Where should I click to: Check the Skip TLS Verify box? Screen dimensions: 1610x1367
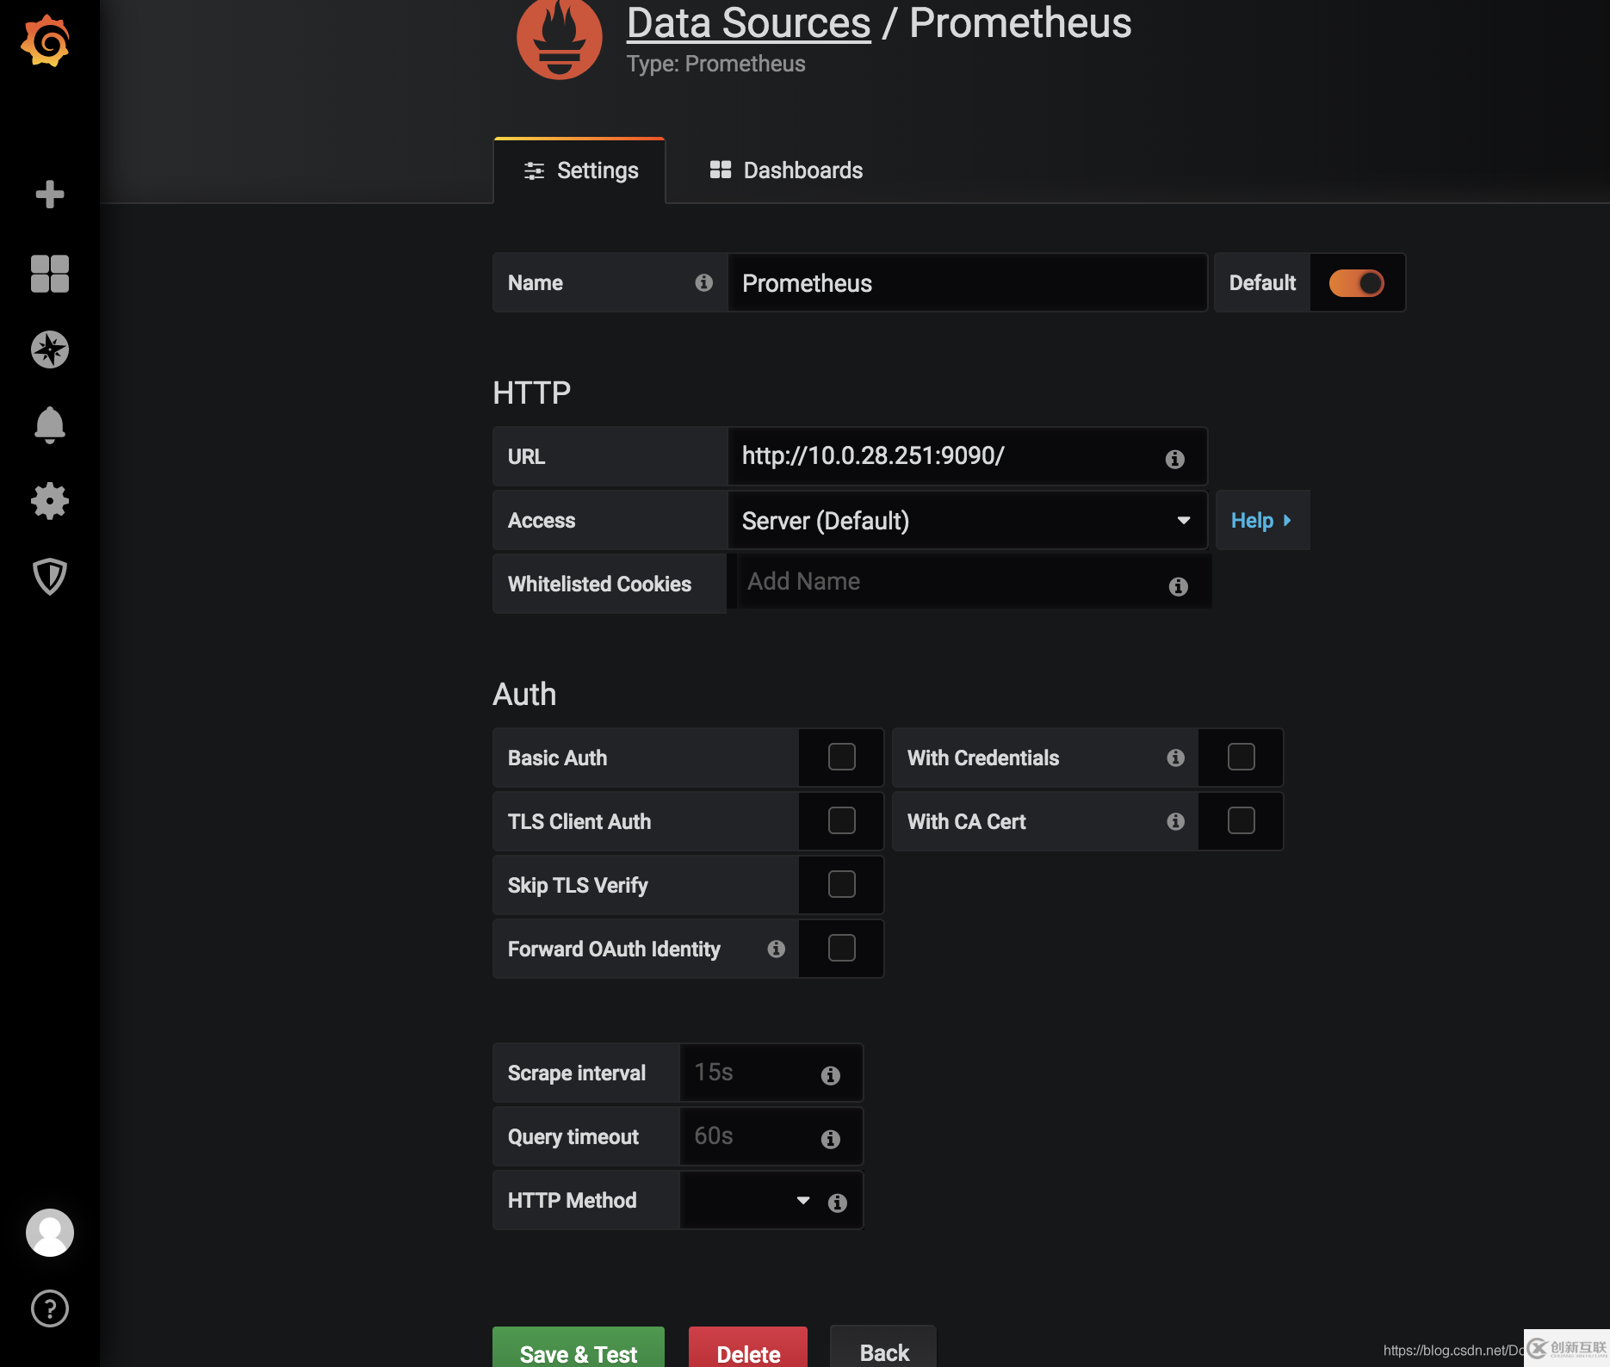point(842,884)
